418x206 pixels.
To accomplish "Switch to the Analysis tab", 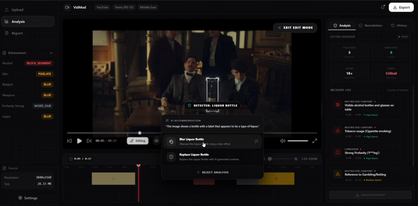I will coord(342,25).
